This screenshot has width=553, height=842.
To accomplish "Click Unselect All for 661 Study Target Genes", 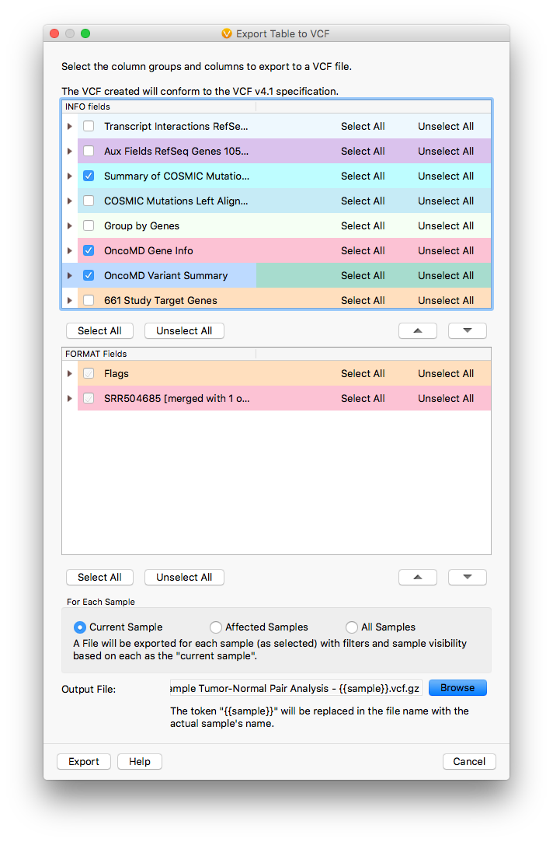I will (446, 300).
